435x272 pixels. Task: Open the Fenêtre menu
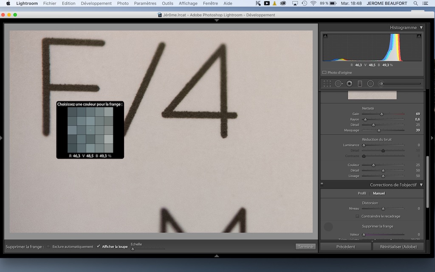click(x=210, y=3)
